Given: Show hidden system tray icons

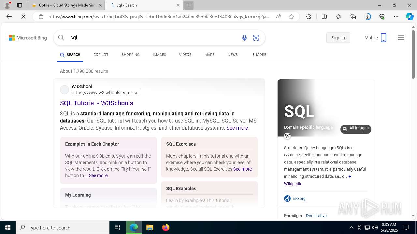Looking at the screenshot, I should pyautogui.click(x=351, y=227).
